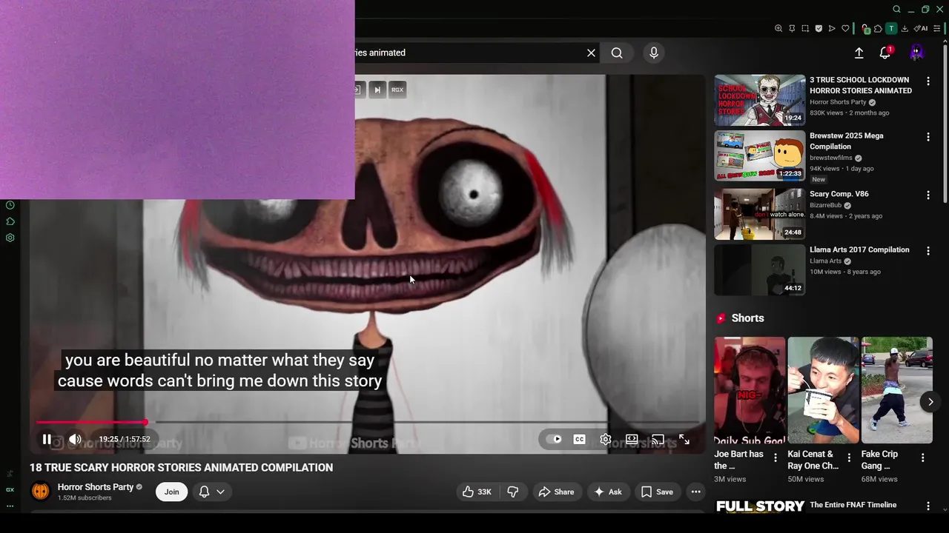Open options menu for Llama Arts compilation
This screenshot has height=533, width=949.
pyautogui.click(x=927, y=251)
